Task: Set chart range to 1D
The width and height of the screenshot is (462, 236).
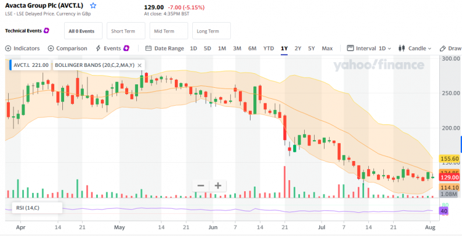Action: 193,48
